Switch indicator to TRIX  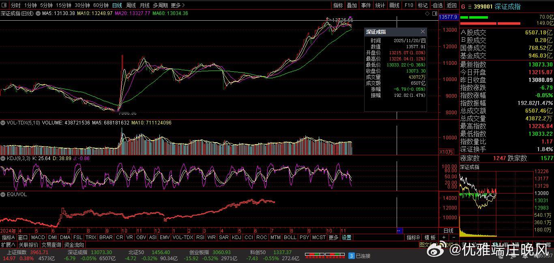coord(91,237)
